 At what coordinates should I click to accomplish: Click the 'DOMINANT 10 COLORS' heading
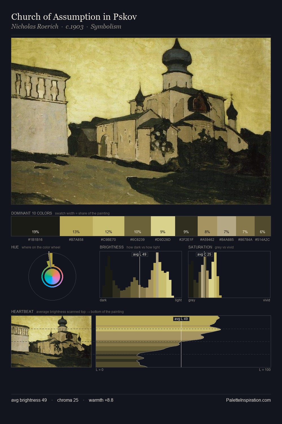[32, 213]
